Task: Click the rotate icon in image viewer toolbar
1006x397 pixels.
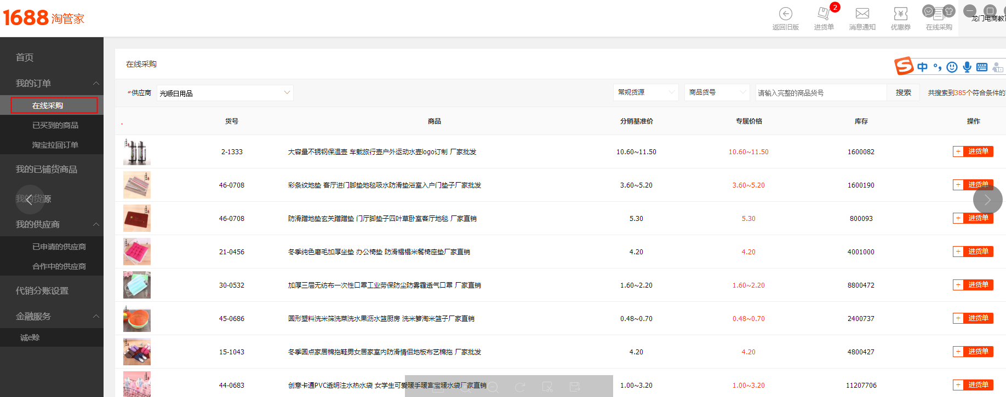Action: [520, 387]
